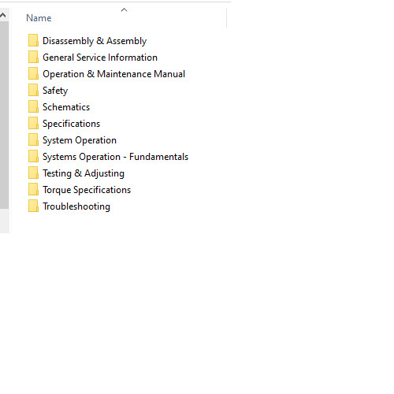Select the Systems Operation - Fundamentals name text
Screen dimensions: 394x394
coord(115,157)
